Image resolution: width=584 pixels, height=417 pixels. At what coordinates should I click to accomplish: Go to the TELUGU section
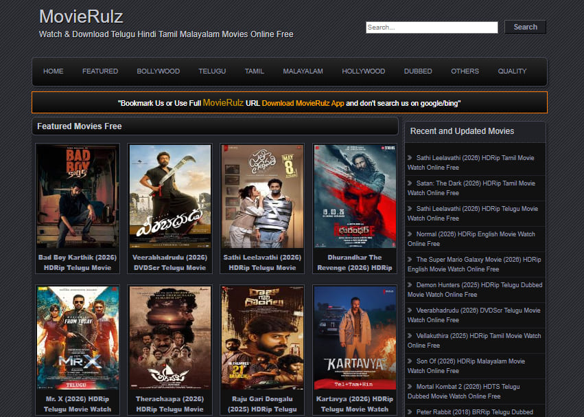click(212, 71)
